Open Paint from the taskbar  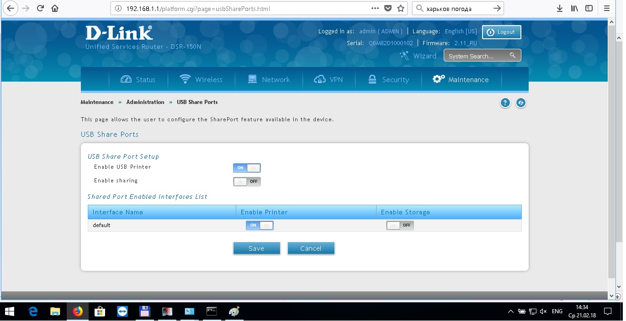point(234,312)
